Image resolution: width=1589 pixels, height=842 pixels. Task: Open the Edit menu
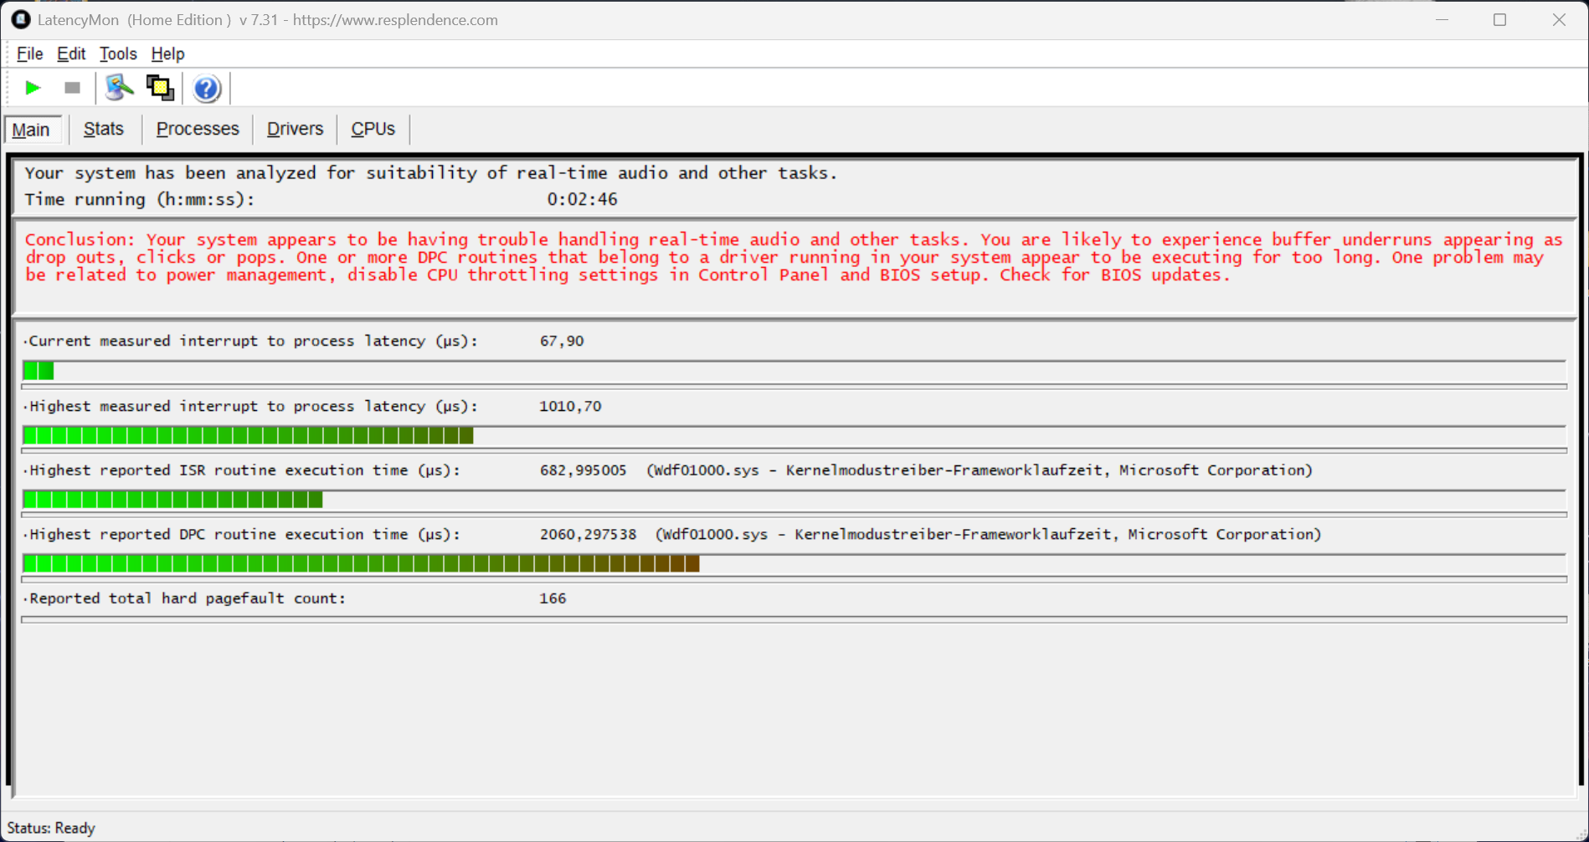(x=71, y=54)
